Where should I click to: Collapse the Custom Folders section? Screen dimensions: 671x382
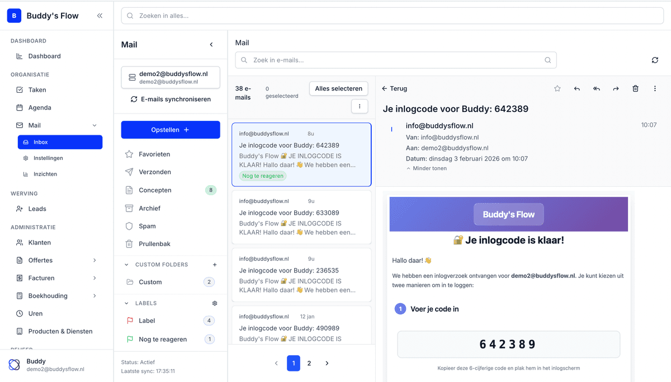(126, 264)
